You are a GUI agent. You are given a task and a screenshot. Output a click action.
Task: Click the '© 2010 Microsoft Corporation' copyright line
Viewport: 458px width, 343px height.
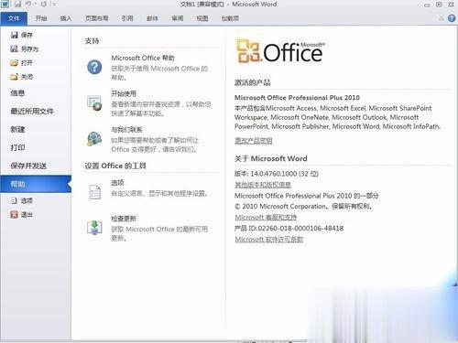click(x=303, y=207)
